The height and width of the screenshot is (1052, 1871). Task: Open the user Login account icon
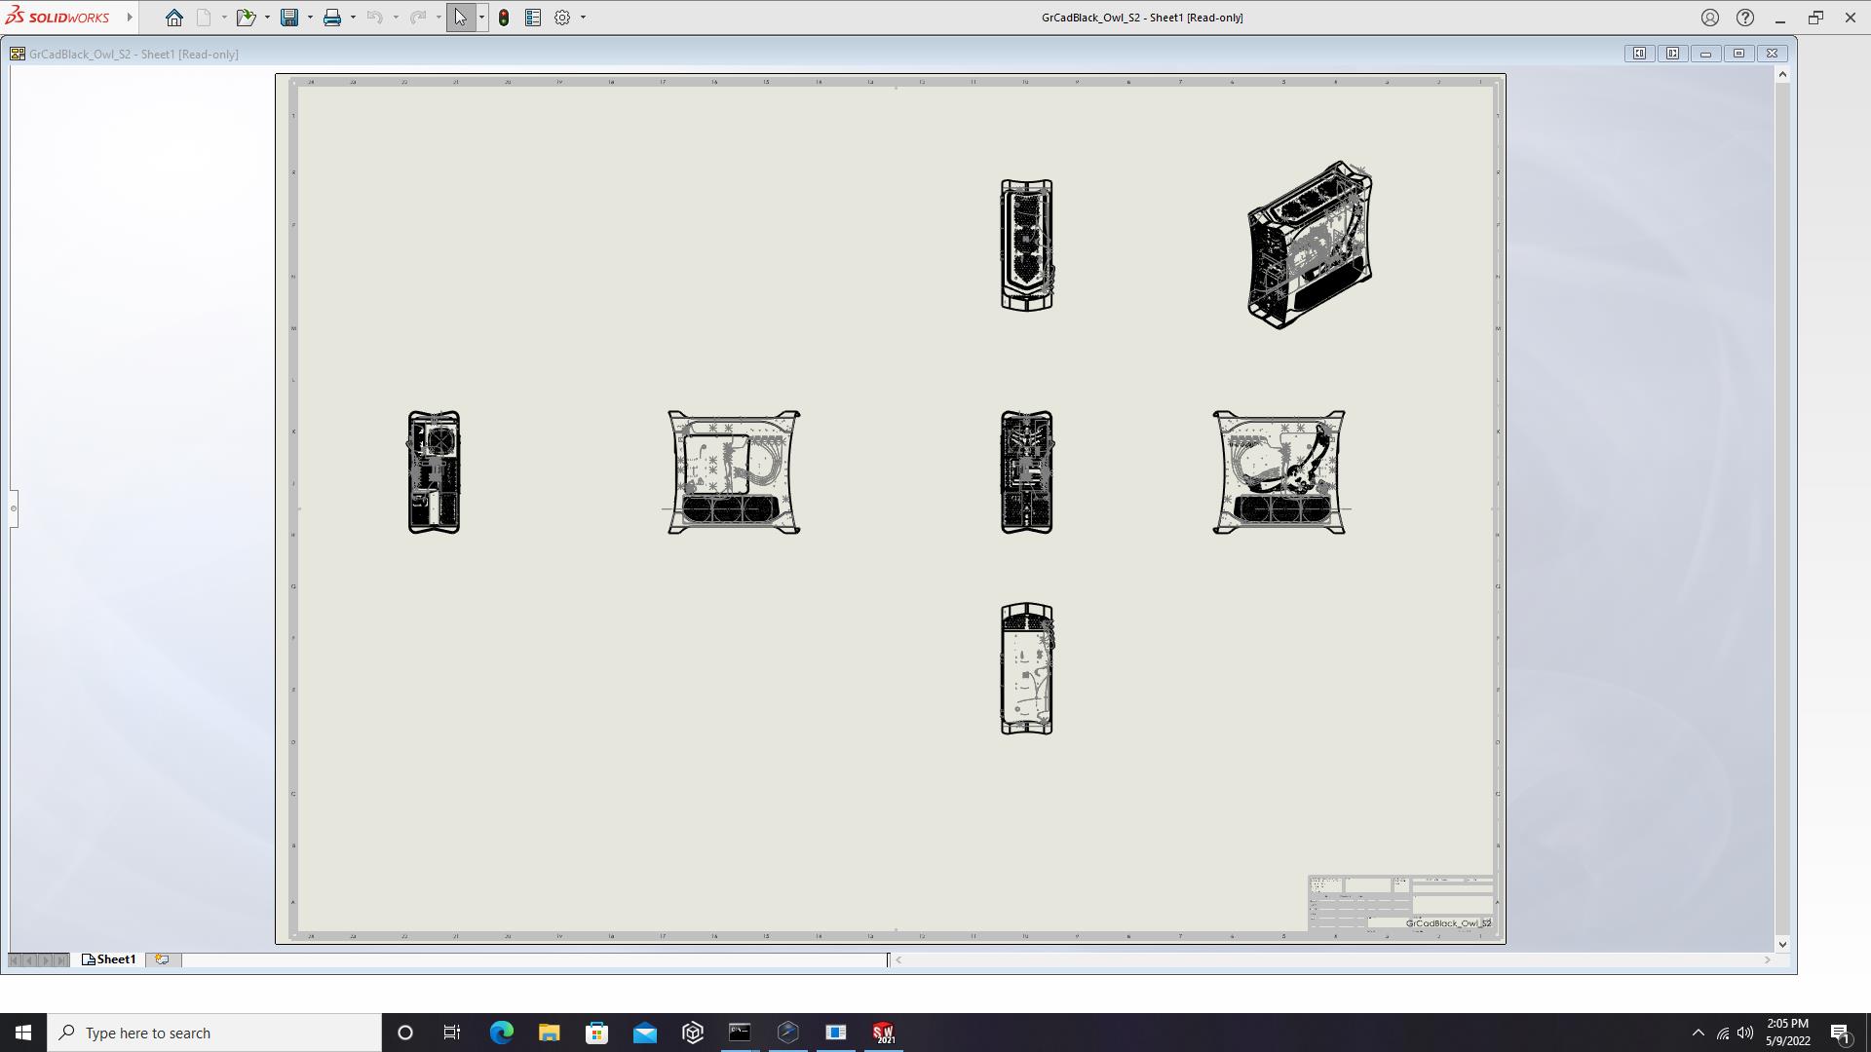coord(1710,18)
